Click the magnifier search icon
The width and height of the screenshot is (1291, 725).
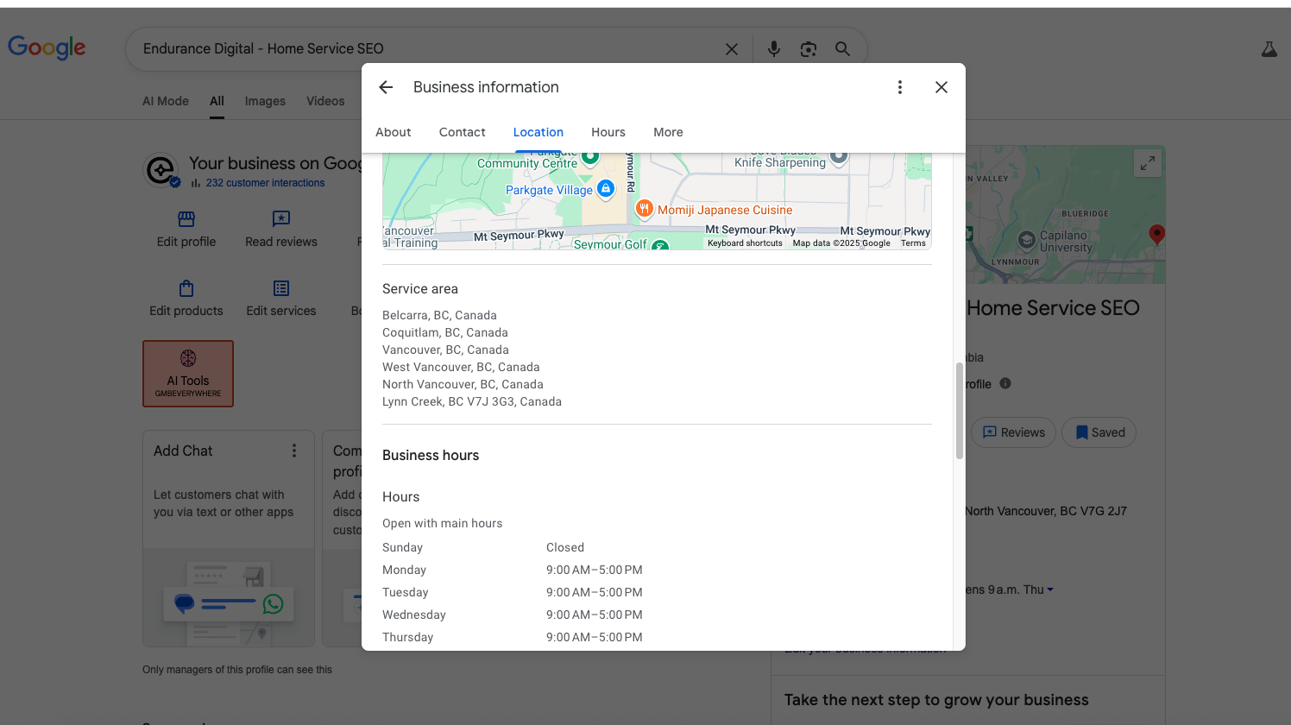[843, 49]
